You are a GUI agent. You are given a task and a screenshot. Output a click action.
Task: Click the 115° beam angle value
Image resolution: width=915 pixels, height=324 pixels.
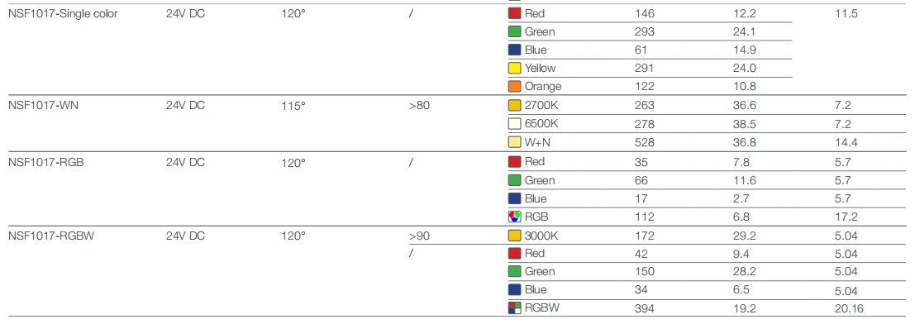[293, 106]
